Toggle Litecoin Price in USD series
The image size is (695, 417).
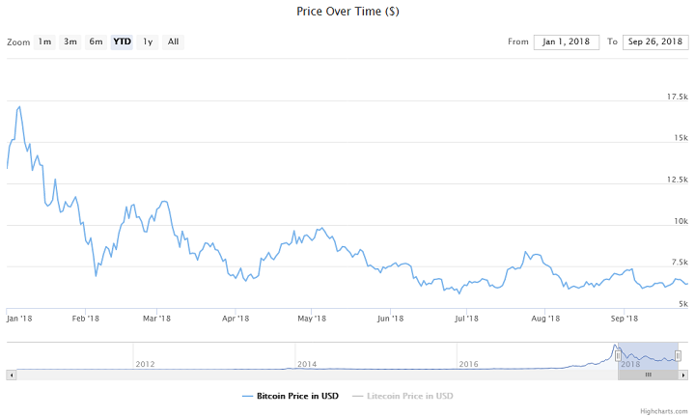pyautogui.click(x=403, y=396)
